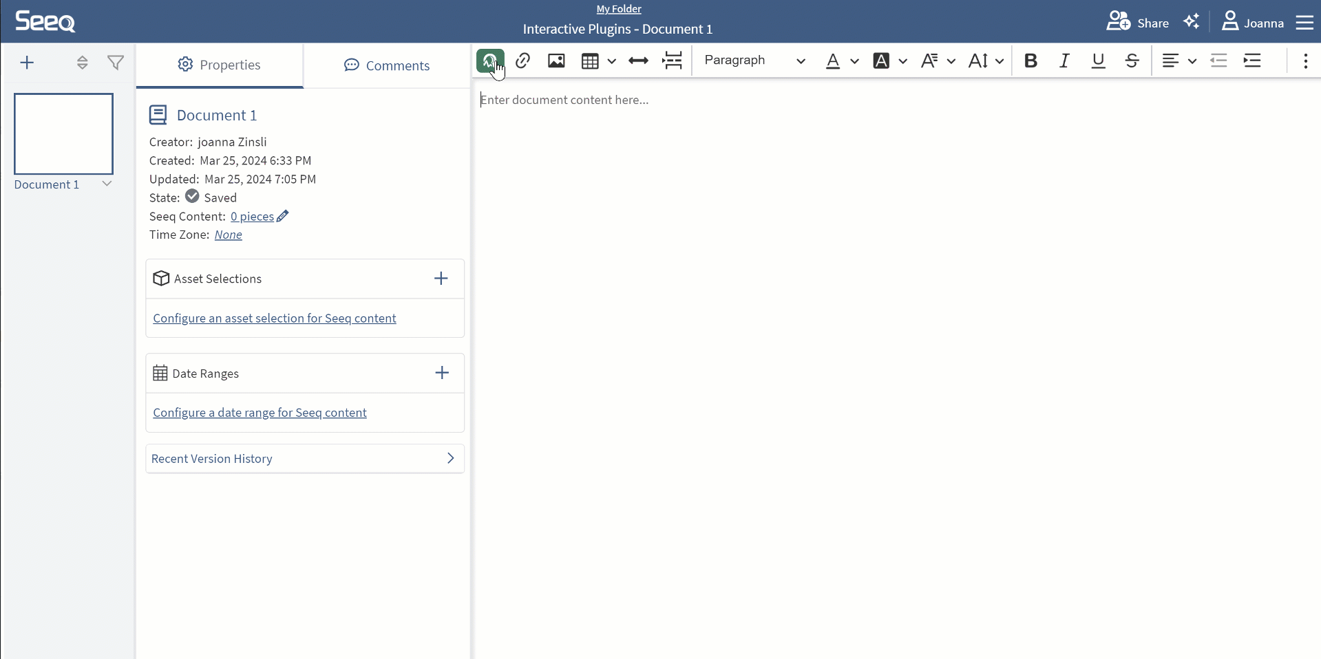Insert a page break
The image size is (1321, 659).
tap(673, 61)
